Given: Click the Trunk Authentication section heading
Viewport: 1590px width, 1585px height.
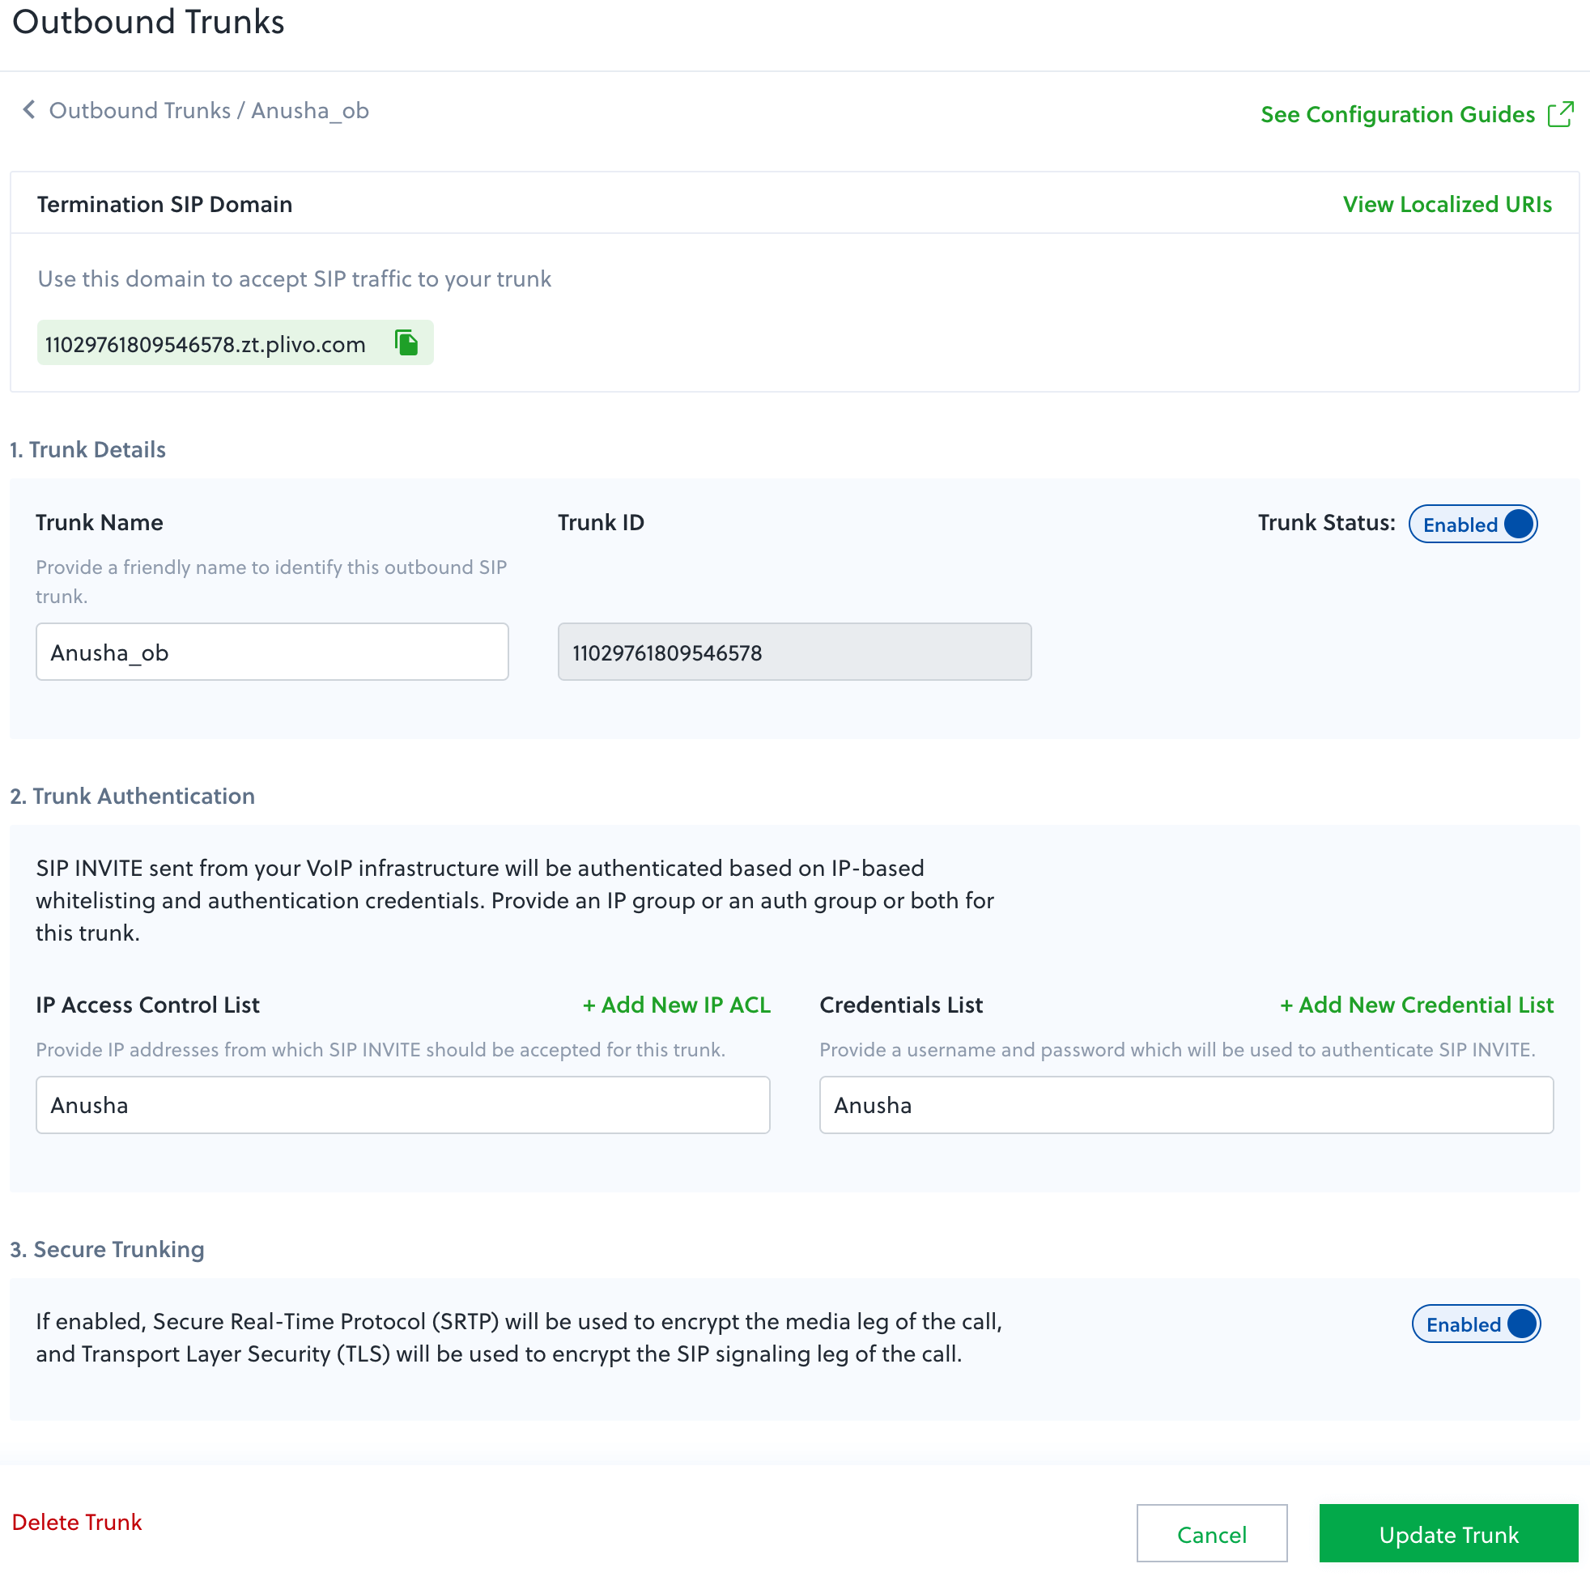Looking at the screenshot, I should (x=133, y=796).
